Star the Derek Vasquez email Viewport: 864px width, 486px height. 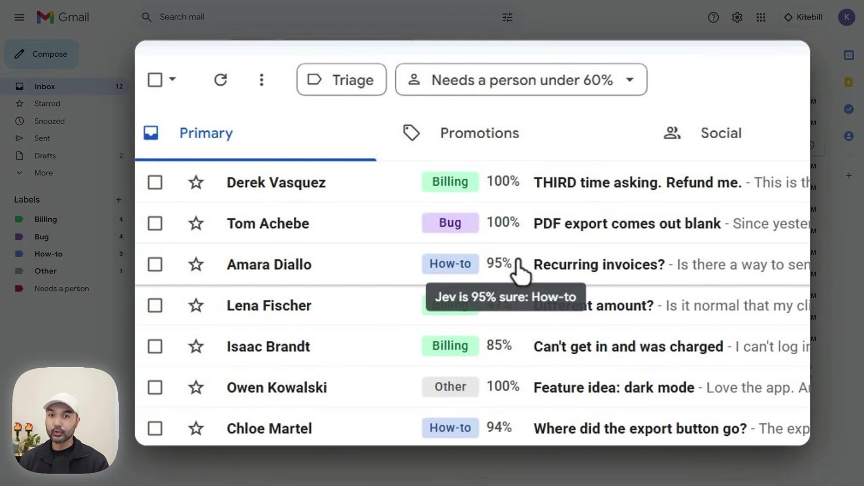click(x=196, y=182)
